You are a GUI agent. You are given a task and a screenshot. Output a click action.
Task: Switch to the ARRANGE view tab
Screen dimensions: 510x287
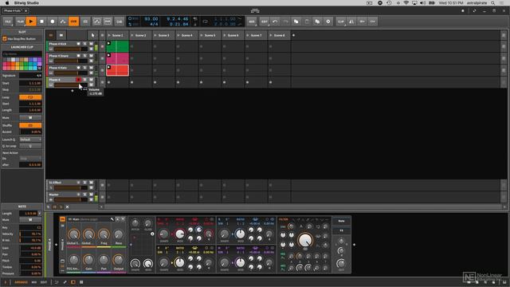click(21, 282)
